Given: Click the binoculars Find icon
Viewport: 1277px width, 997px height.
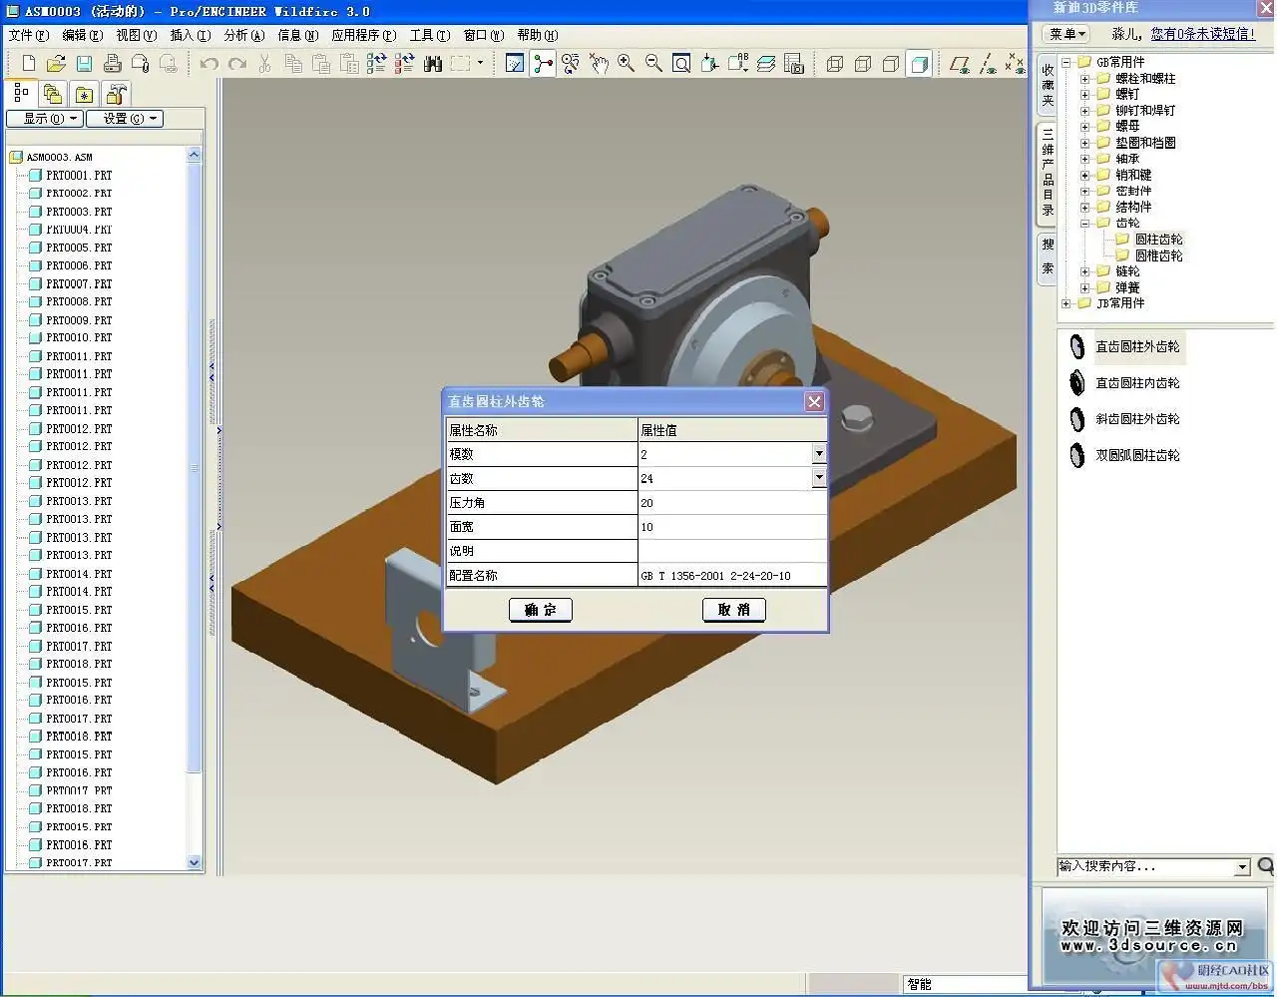Looking at the screenshot, I should click(433, 64).
